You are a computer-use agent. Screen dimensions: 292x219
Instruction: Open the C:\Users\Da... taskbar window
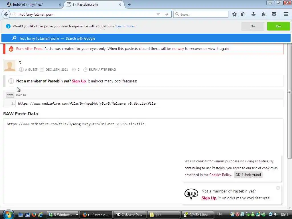tap(129, 215)
